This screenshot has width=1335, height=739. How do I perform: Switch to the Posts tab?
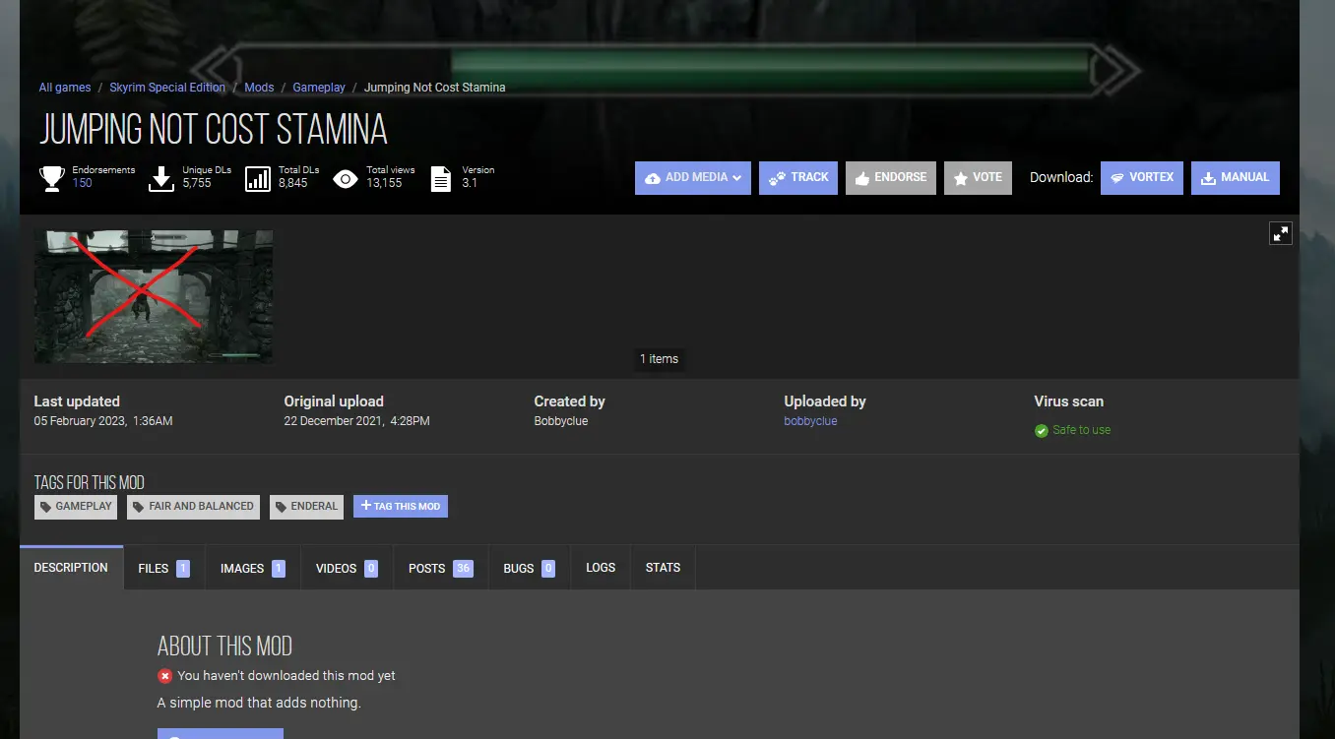[x=441, y=568]
